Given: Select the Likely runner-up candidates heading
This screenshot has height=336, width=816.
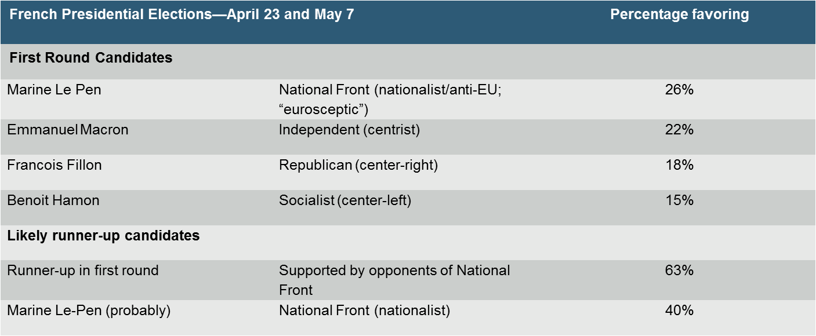Looking at the screenshot, I should (x=103, y=236).
